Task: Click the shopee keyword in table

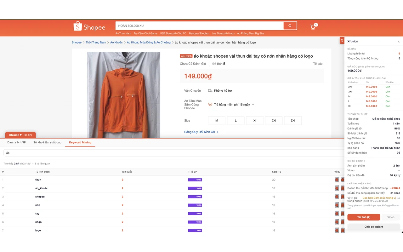Action: (40, 197)
